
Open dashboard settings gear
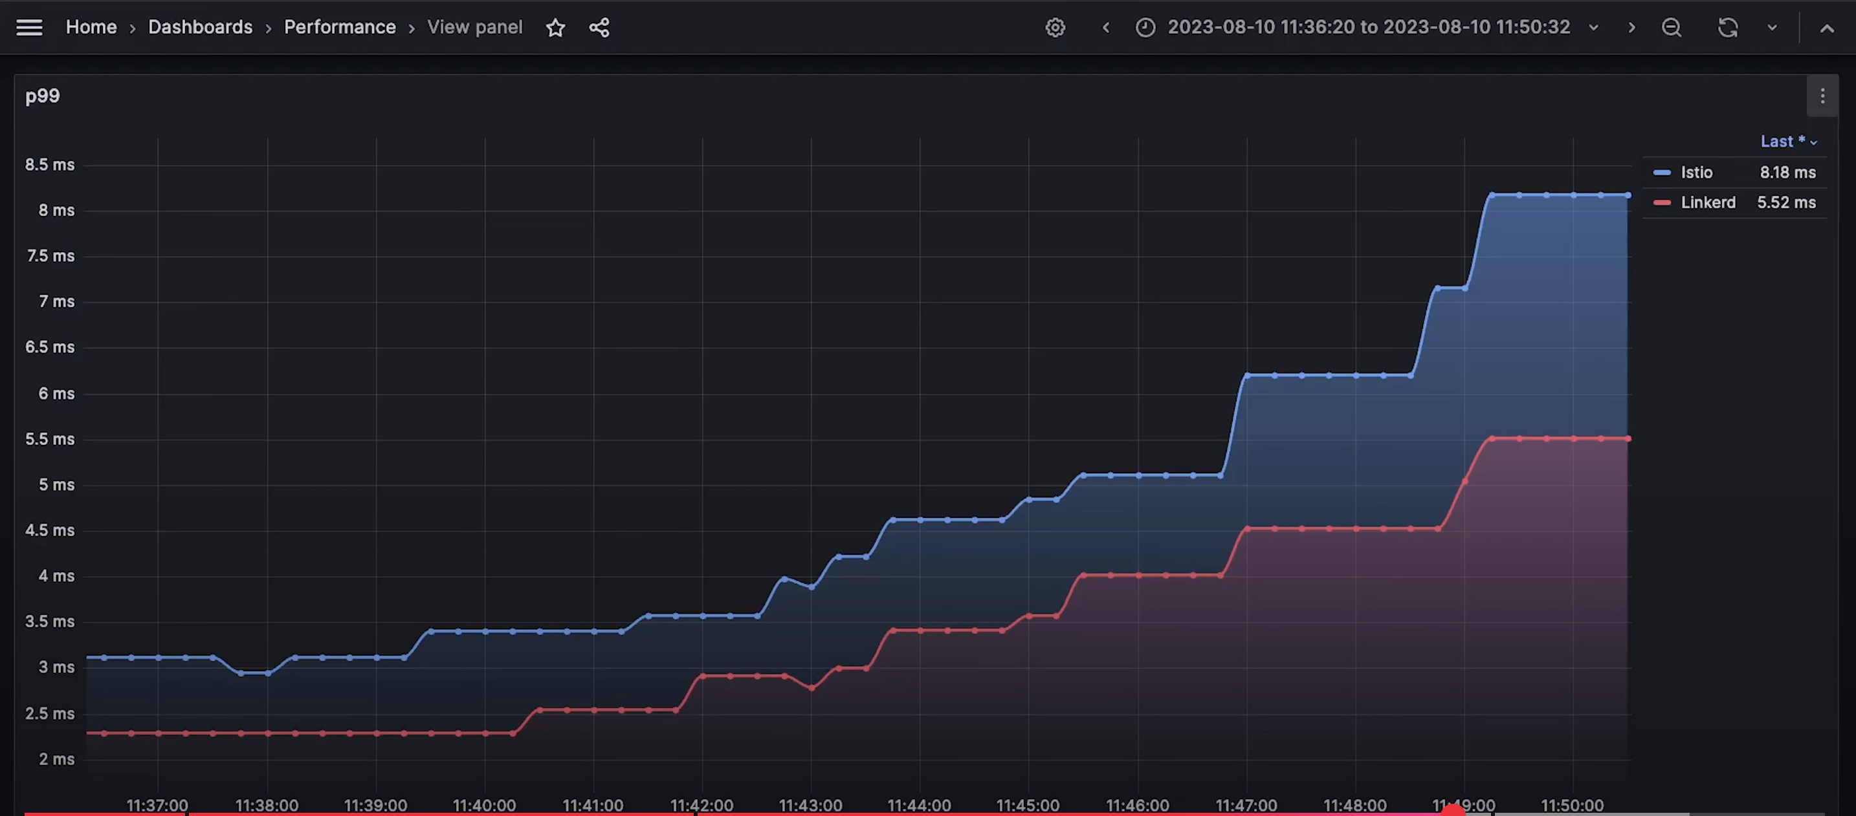[1055, 27]
